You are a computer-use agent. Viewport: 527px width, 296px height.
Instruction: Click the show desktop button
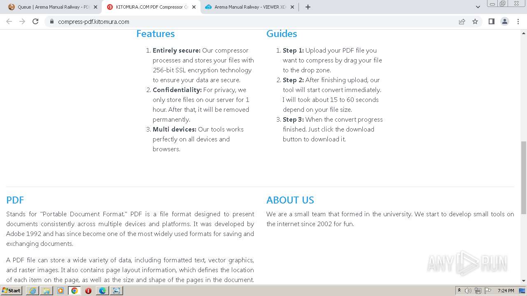click(x=522, y=291)
